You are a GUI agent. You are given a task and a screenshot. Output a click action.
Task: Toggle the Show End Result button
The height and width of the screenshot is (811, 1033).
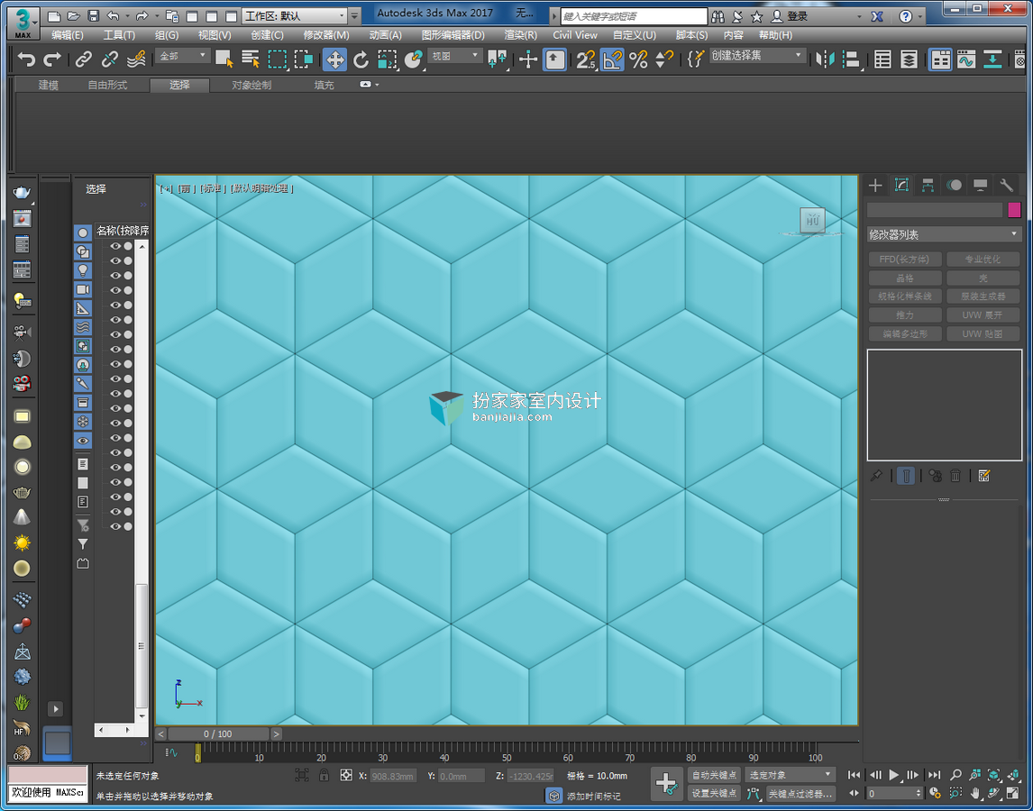pyautogui.click(x=906, y=476)
